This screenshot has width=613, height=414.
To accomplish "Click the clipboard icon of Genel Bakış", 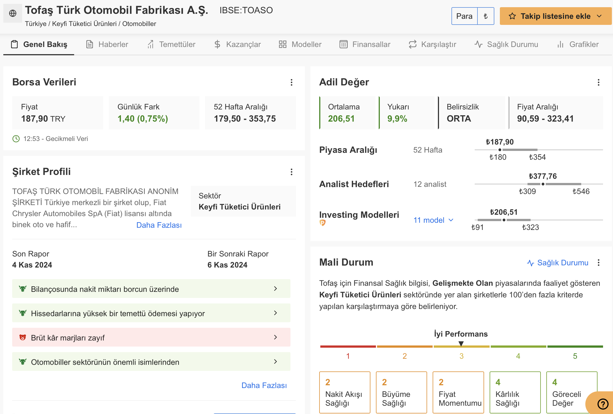I will click(14, 44).
